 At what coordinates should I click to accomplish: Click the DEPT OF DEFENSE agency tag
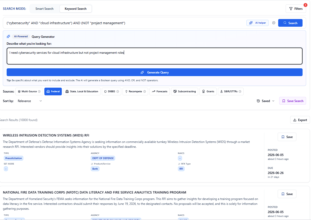[103, 158]
